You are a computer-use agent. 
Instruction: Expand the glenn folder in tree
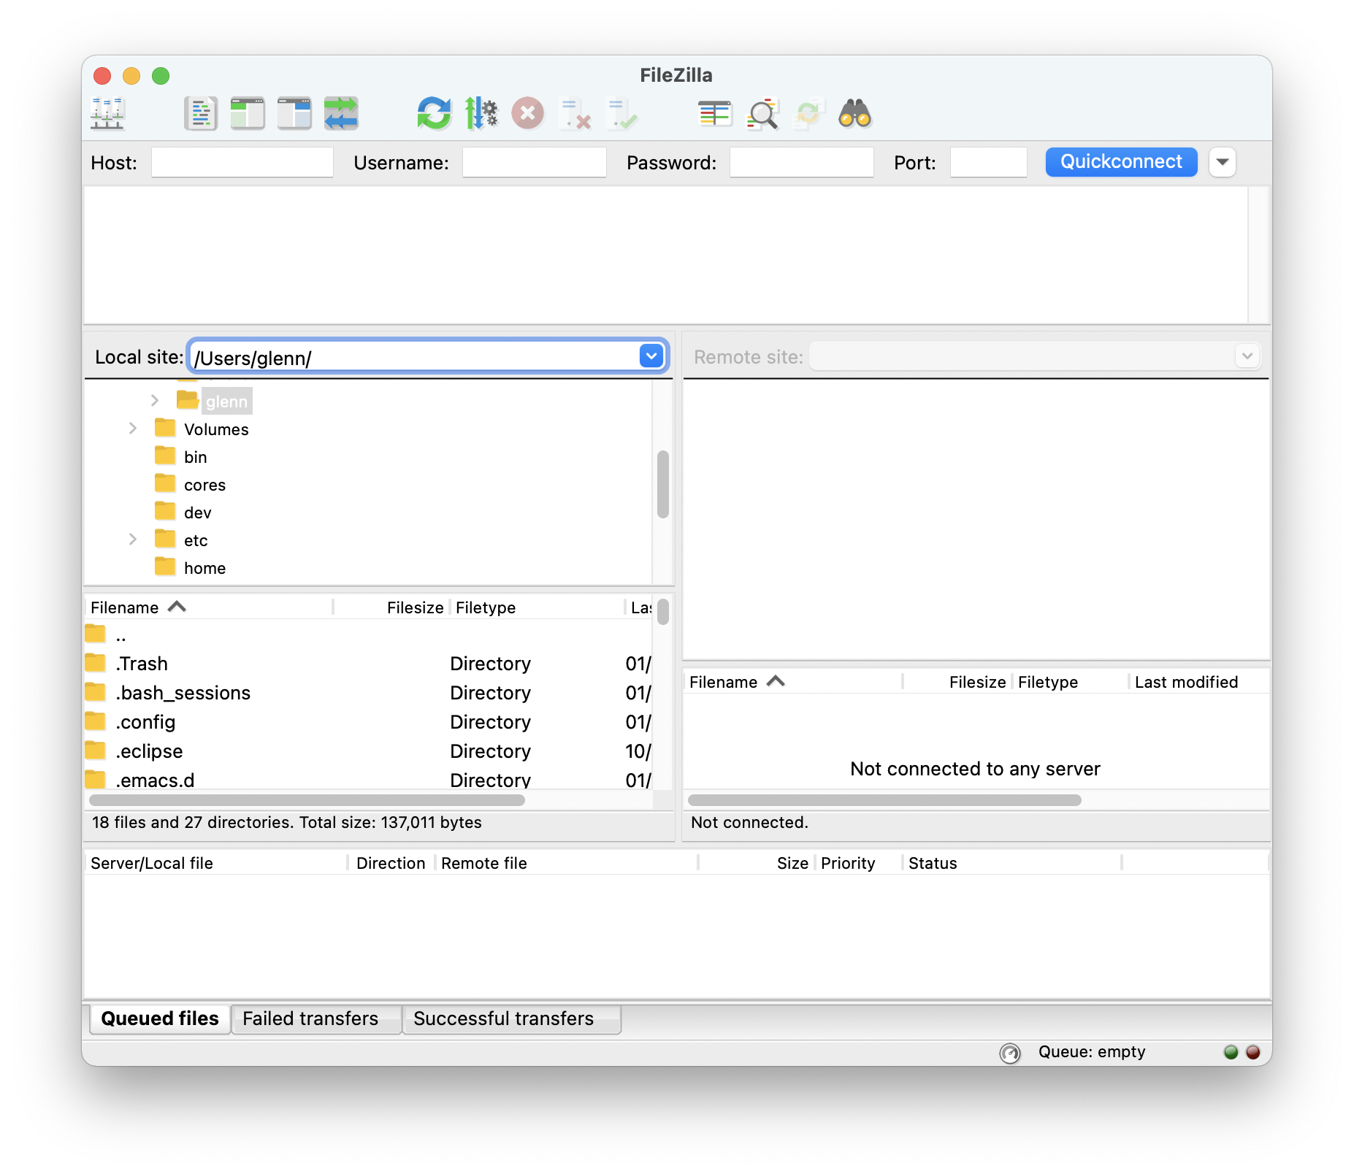[155, 400]
